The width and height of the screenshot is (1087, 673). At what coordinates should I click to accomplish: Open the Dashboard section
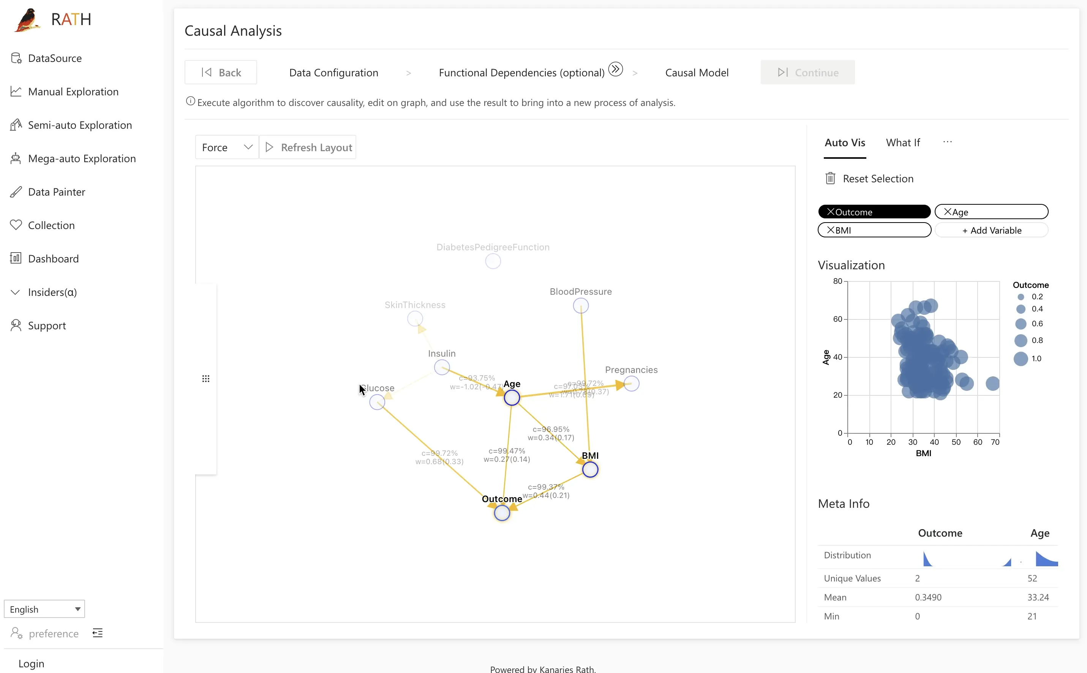pyautogui.click(x=53, y=259)
